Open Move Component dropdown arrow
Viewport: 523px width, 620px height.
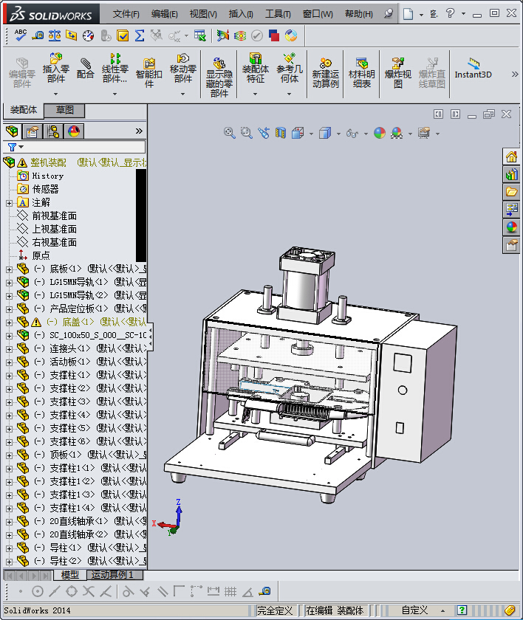[x=182, y=94]
